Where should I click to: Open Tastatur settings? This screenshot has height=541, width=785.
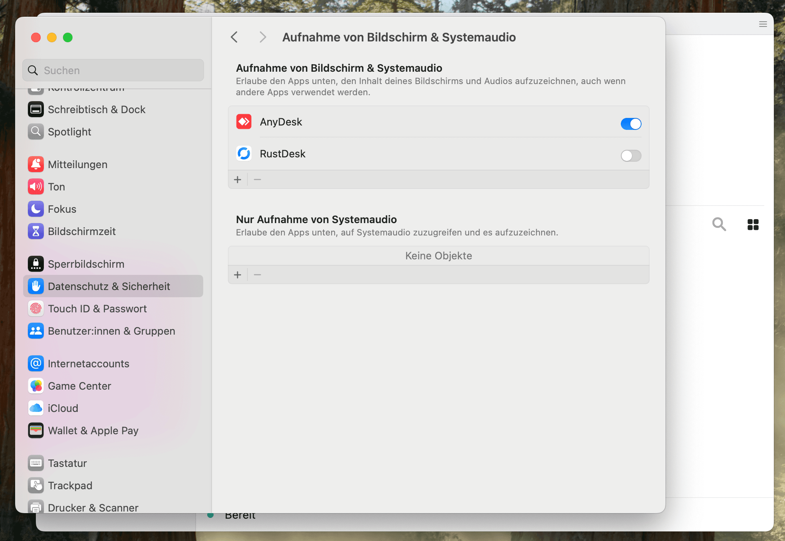(113, 463)
